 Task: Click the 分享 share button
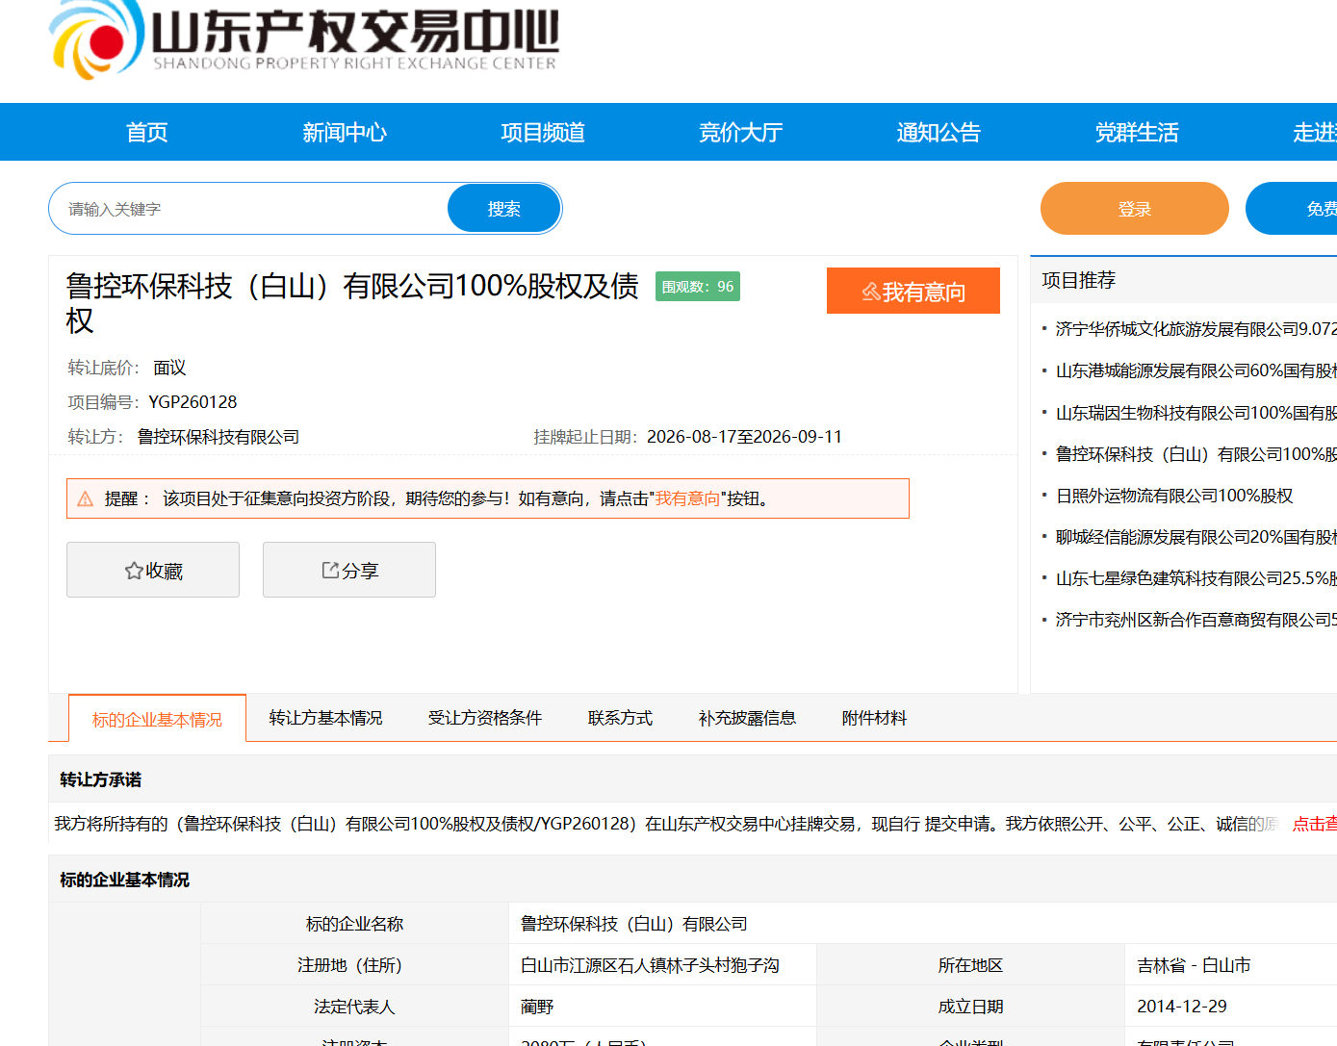tap(349, 570)
